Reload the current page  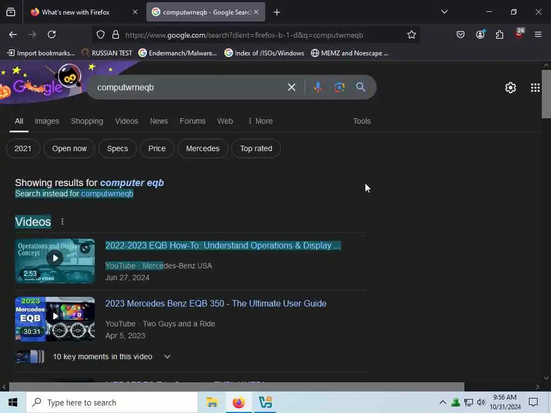point(52,34)
